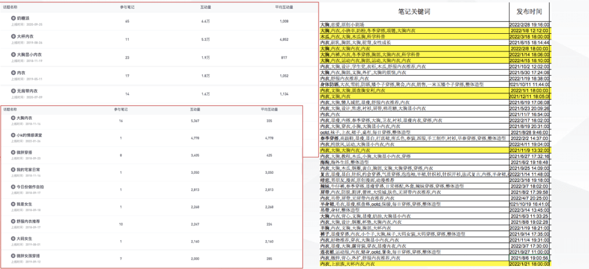
Task: Click the topic icon beside 大胸内衣
Action: click(14, 118)
